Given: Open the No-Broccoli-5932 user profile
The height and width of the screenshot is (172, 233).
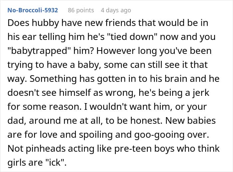Looking at the screenshot, I should (x=32, y=10).
